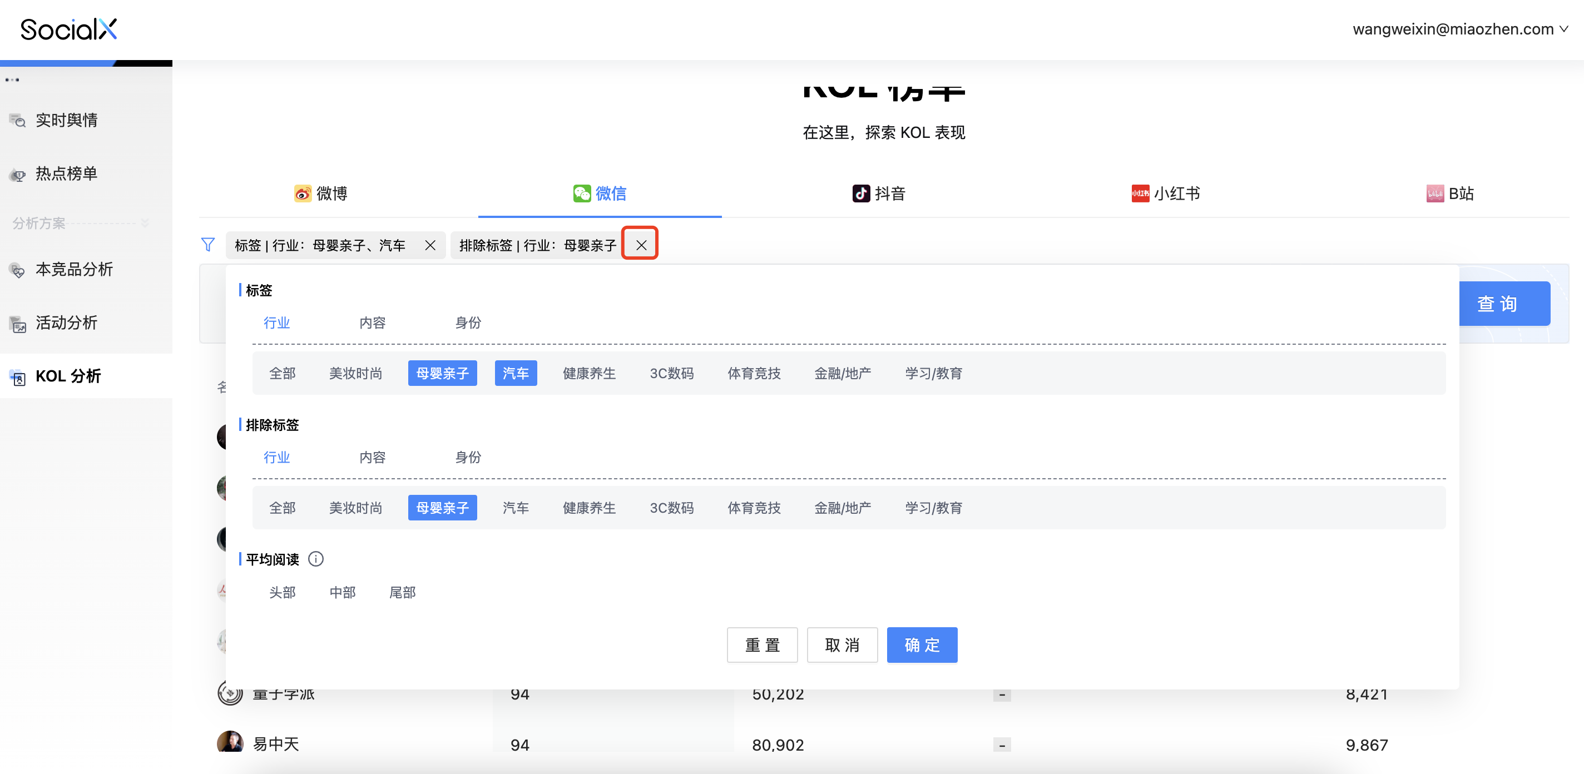The width and height of the screenshot is (1584, 774).
Task: Click the 热点榜单 trophy icon
Action: point(18,175)
